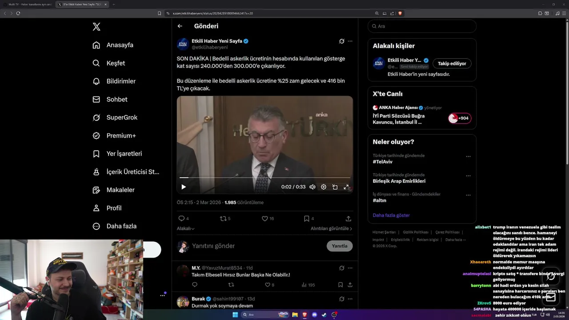Click Daha fazla göster under trends
This screenshot has width=569, height=320.
coord(391,215)
